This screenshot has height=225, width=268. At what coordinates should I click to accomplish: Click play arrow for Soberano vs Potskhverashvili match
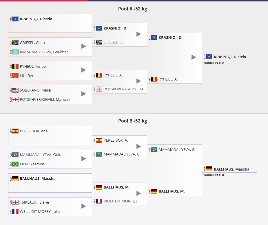(83, 94)
